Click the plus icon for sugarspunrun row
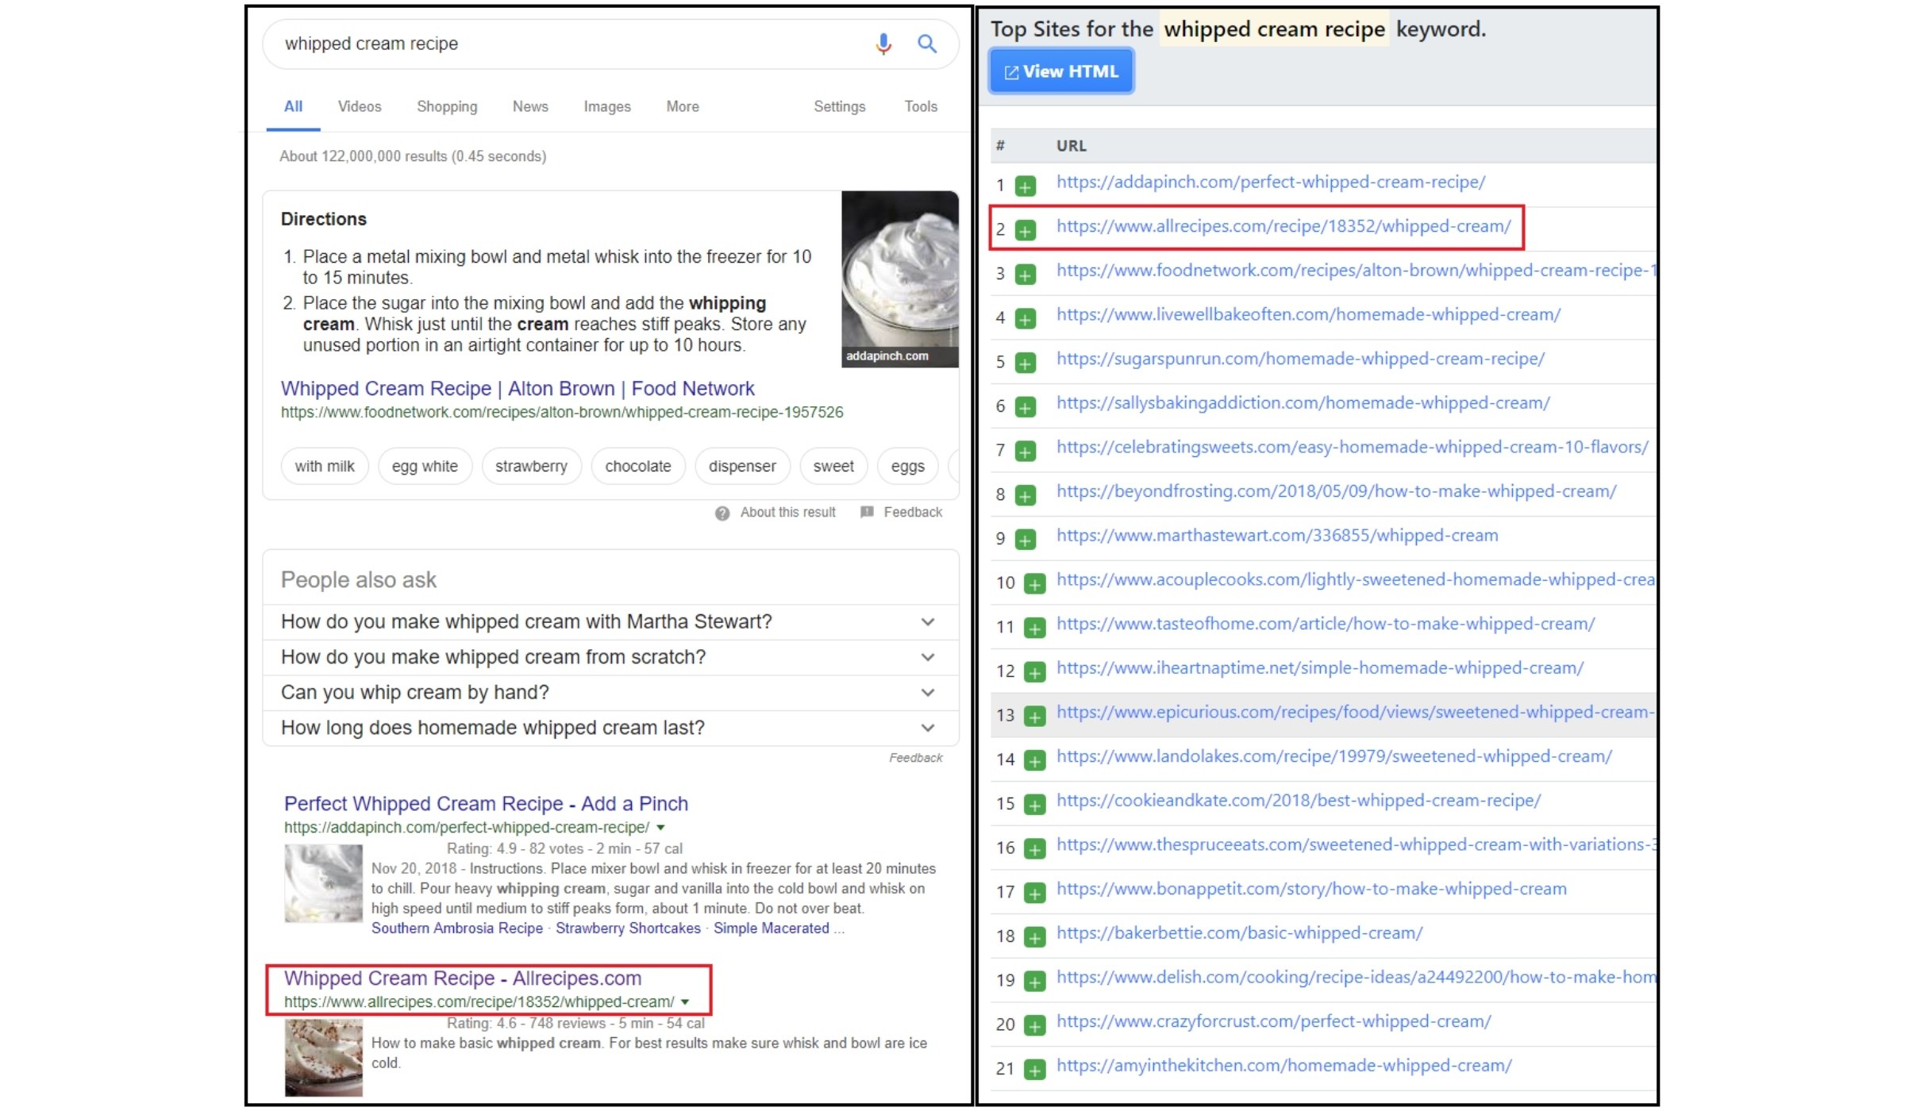 (1026, 363)
